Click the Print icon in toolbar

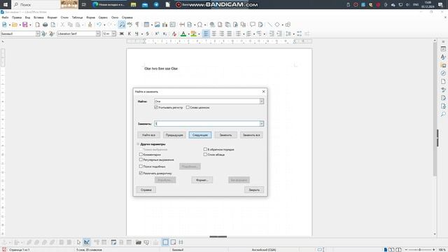pyautogui.click(x=45, y=25)
